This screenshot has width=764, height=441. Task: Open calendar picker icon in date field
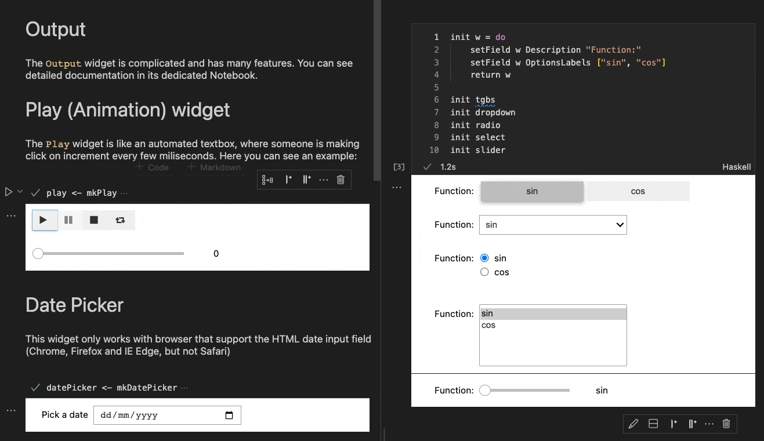229,415
